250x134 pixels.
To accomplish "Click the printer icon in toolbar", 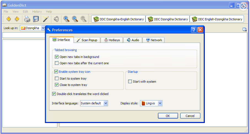I will click(x=27, y=19).
